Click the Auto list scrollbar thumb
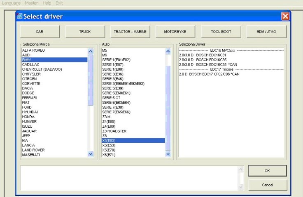Viewport: 303px width, 197px height. [168, 108]
